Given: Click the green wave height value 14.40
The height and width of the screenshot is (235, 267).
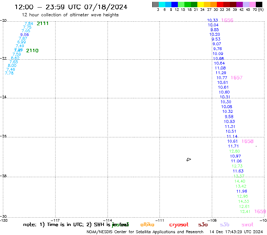Looking at the screenshot, I should pos(240,181).
